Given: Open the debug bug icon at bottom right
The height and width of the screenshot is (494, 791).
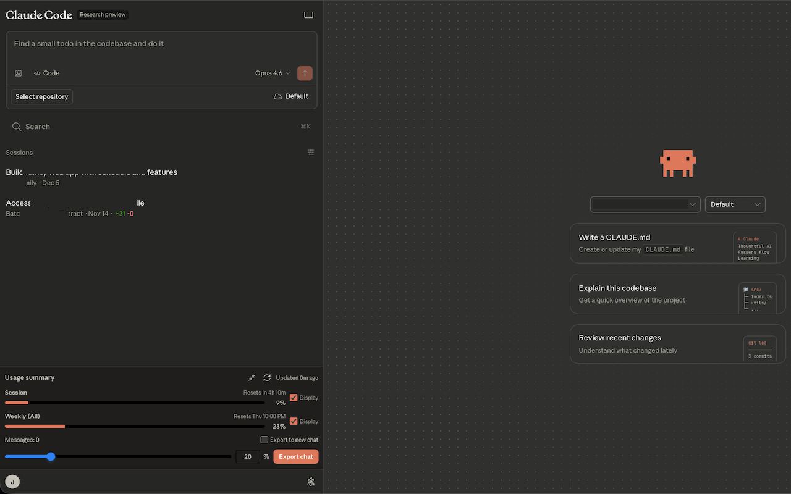Looking at the screenshot, I should point(311,481).
